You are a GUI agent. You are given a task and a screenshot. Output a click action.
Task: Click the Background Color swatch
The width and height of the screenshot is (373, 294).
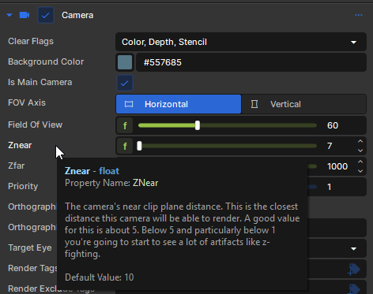[125, 62]
